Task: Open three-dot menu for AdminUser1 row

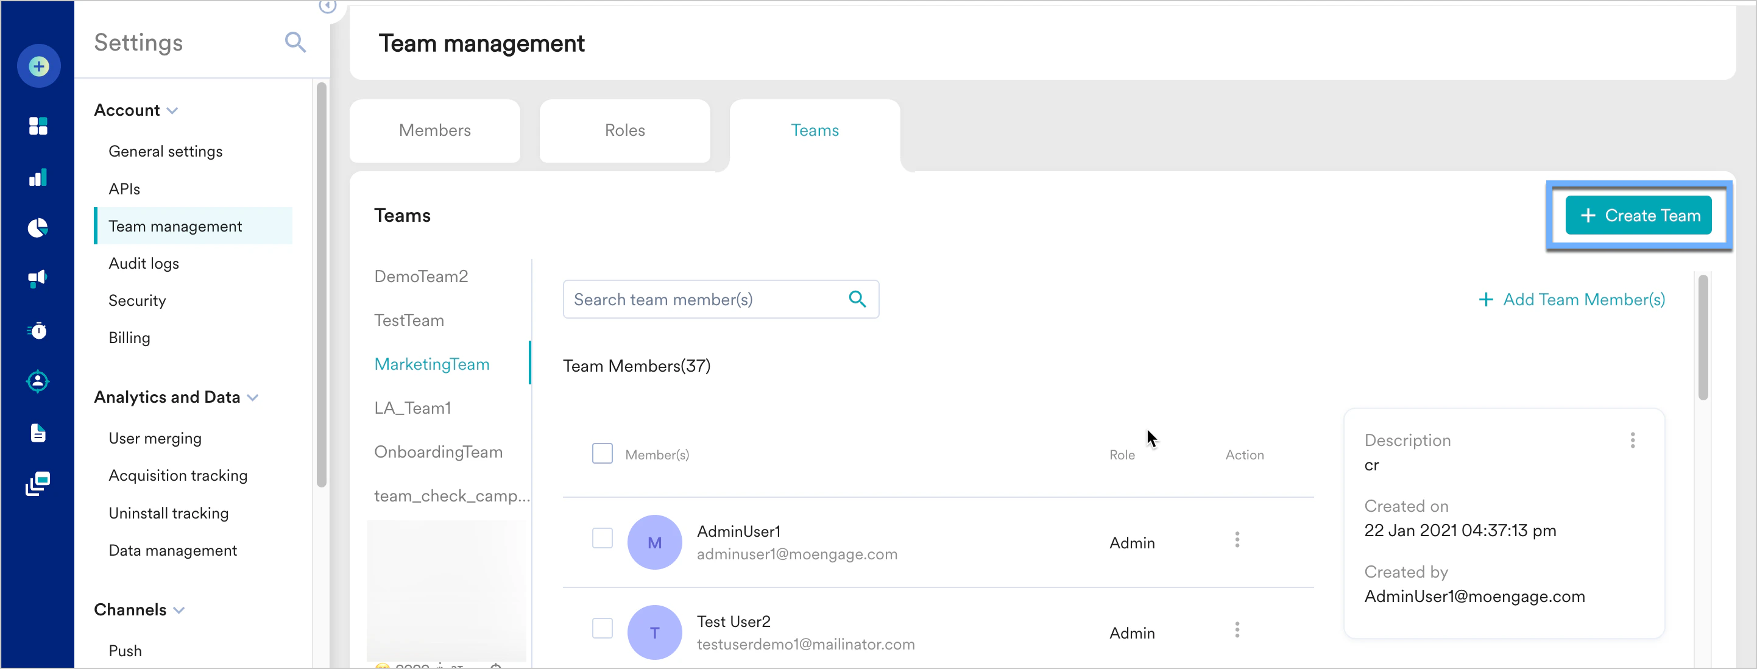Action: click(1237, 540)
